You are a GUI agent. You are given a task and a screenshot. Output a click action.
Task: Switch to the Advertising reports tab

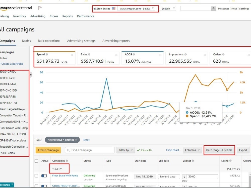[x=116, y=41]
